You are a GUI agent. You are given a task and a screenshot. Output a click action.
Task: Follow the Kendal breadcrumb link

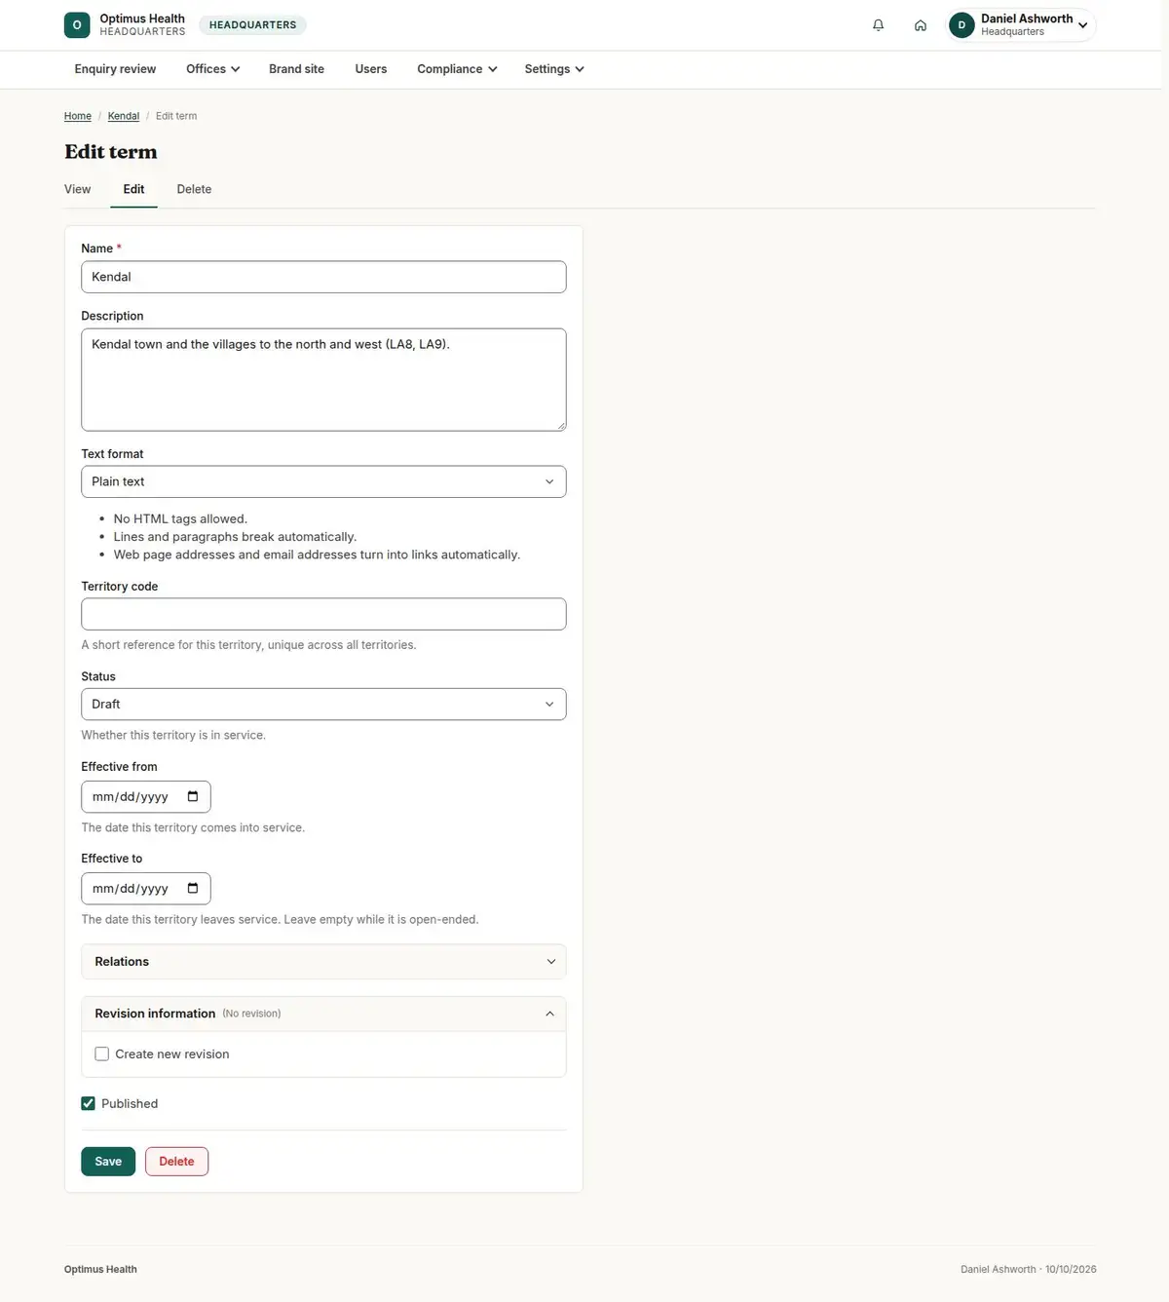tap(124, 116)
